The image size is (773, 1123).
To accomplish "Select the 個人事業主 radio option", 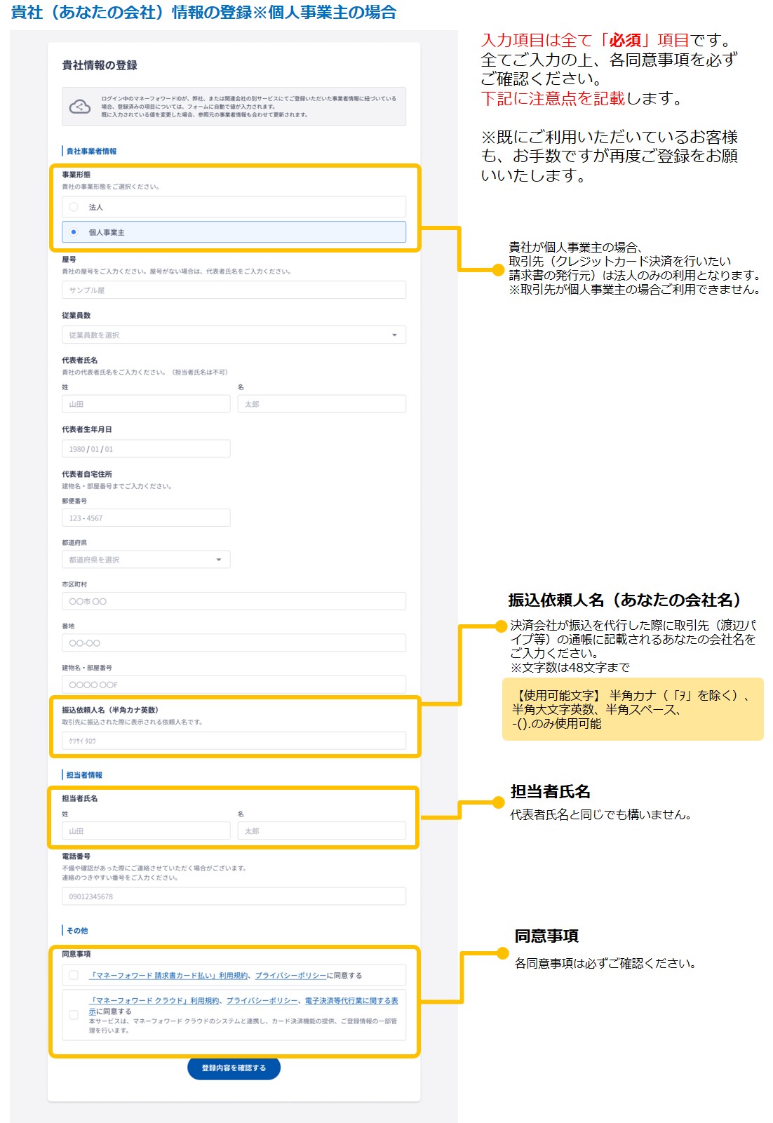I will tap(74, 232).
